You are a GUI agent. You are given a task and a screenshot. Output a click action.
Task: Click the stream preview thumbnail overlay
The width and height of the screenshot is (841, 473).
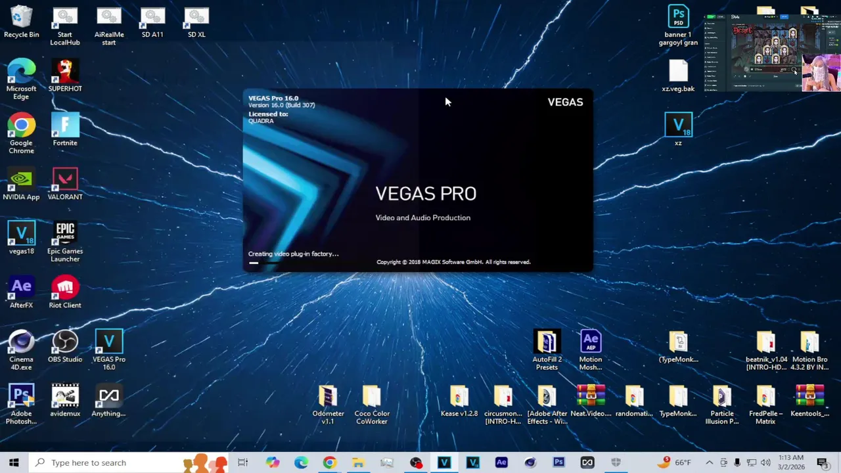(x=772, y=53)
